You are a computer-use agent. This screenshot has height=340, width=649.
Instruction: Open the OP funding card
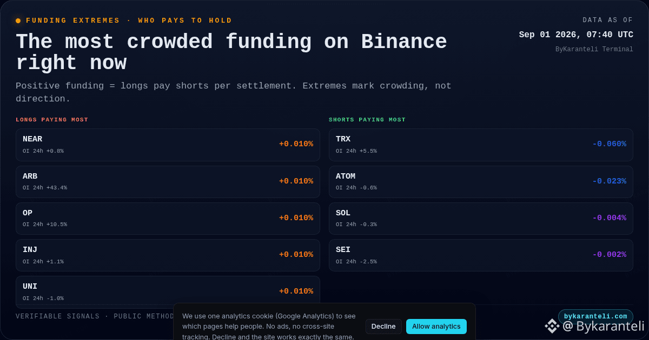(168, 219)
